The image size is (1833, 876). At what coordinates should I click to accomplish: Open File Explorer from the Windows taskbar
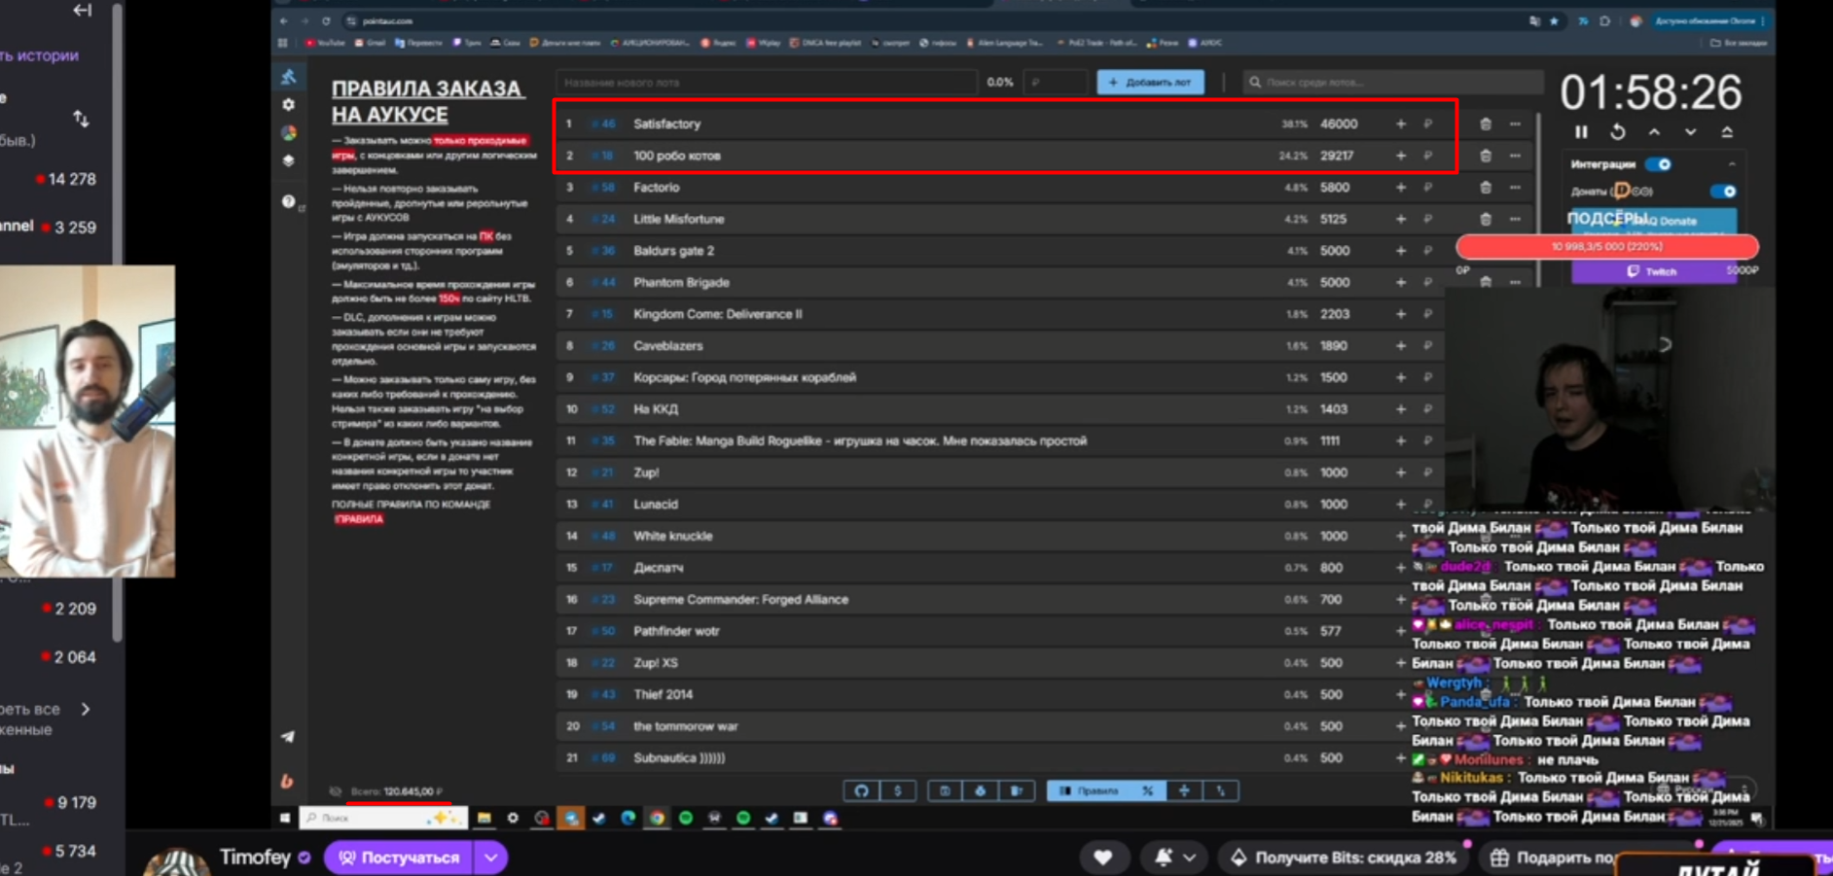[484, 818]
